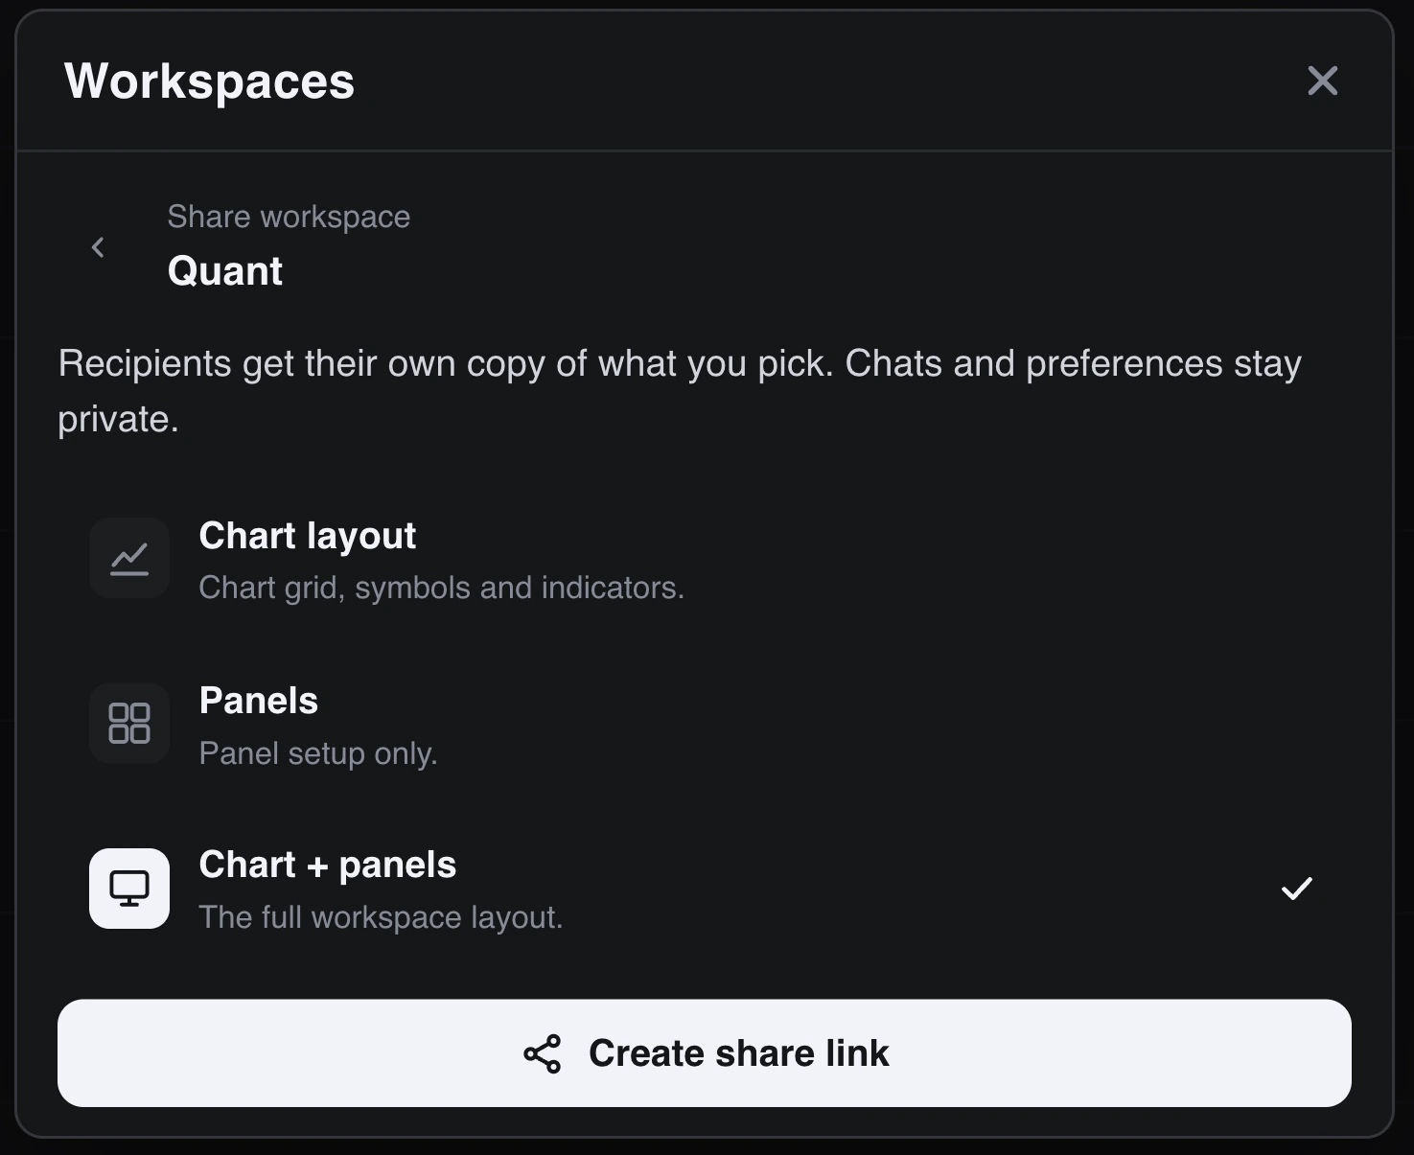The image size is (1414, 1155).
Task: Click the 'Recipients get their own copy' notice
Action: [680, 391]
